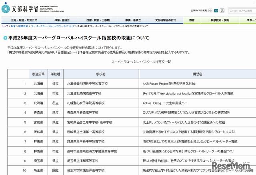Click the 構想名 column header
256x175 pixels.
[197, 74]
